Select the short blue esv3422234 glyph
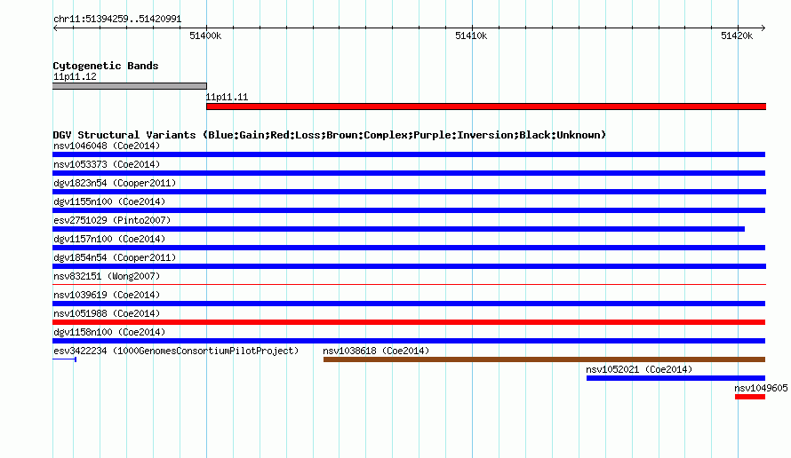Viewport: 791px width, 458px height. coord(65,359)
